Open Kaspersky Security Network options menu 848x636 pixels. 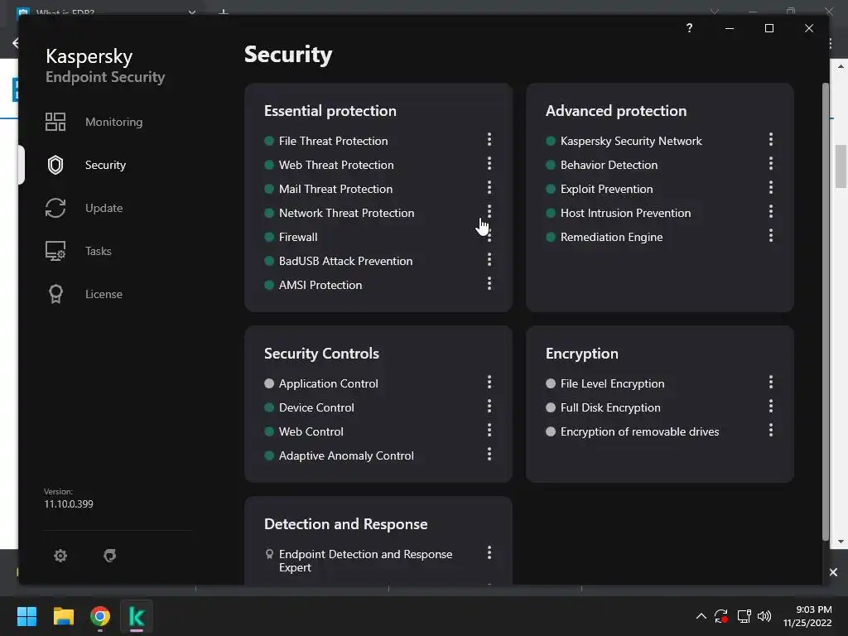click(x=771, y=139)
